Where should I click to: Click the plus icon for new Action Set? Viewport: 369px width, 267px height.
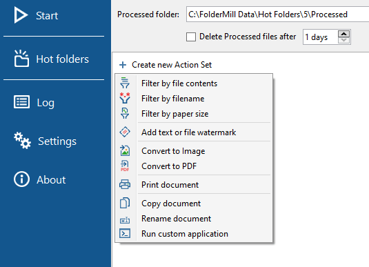tap(123, 65)
